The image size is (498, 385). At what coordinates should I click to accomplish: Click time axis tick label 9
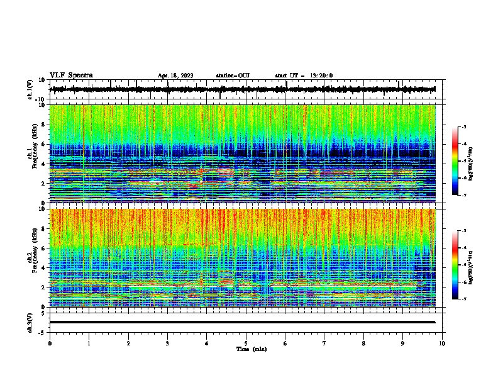point(402,343)
